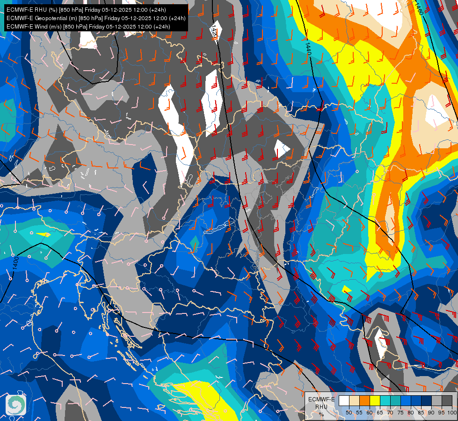The width and height of the screenshot is (458, 421).
Task: Click the legend value 80
Action: (411, 413)
